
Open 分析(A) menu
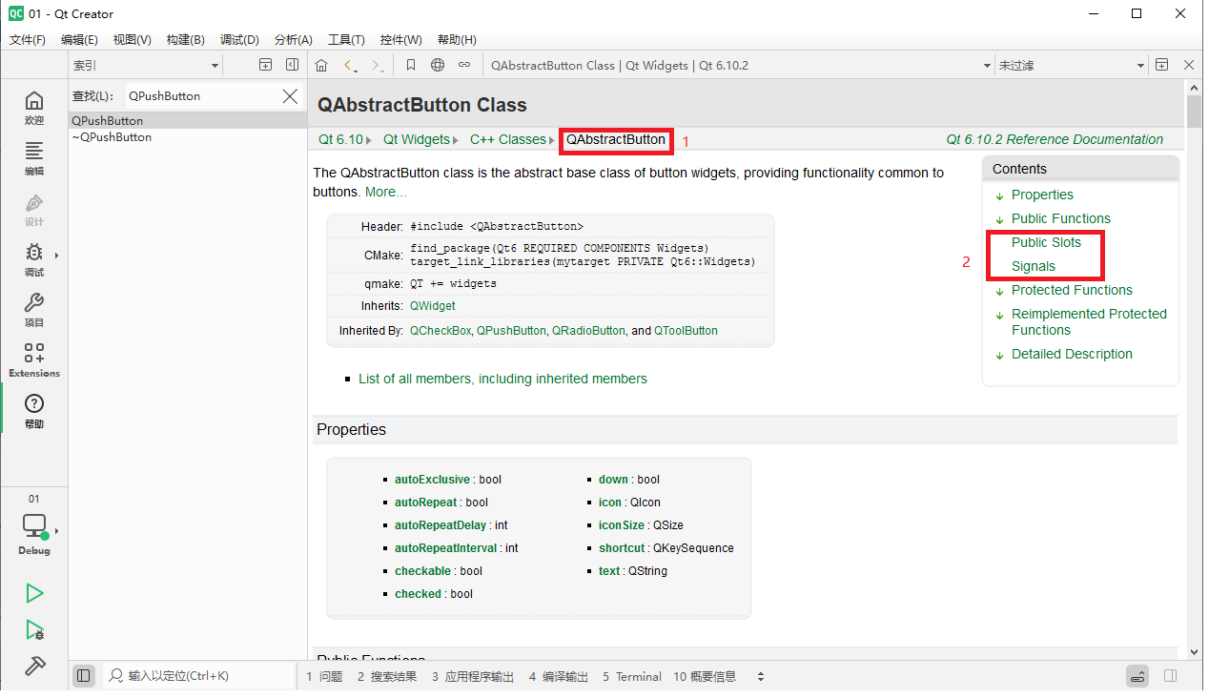[x=293, y=39]
